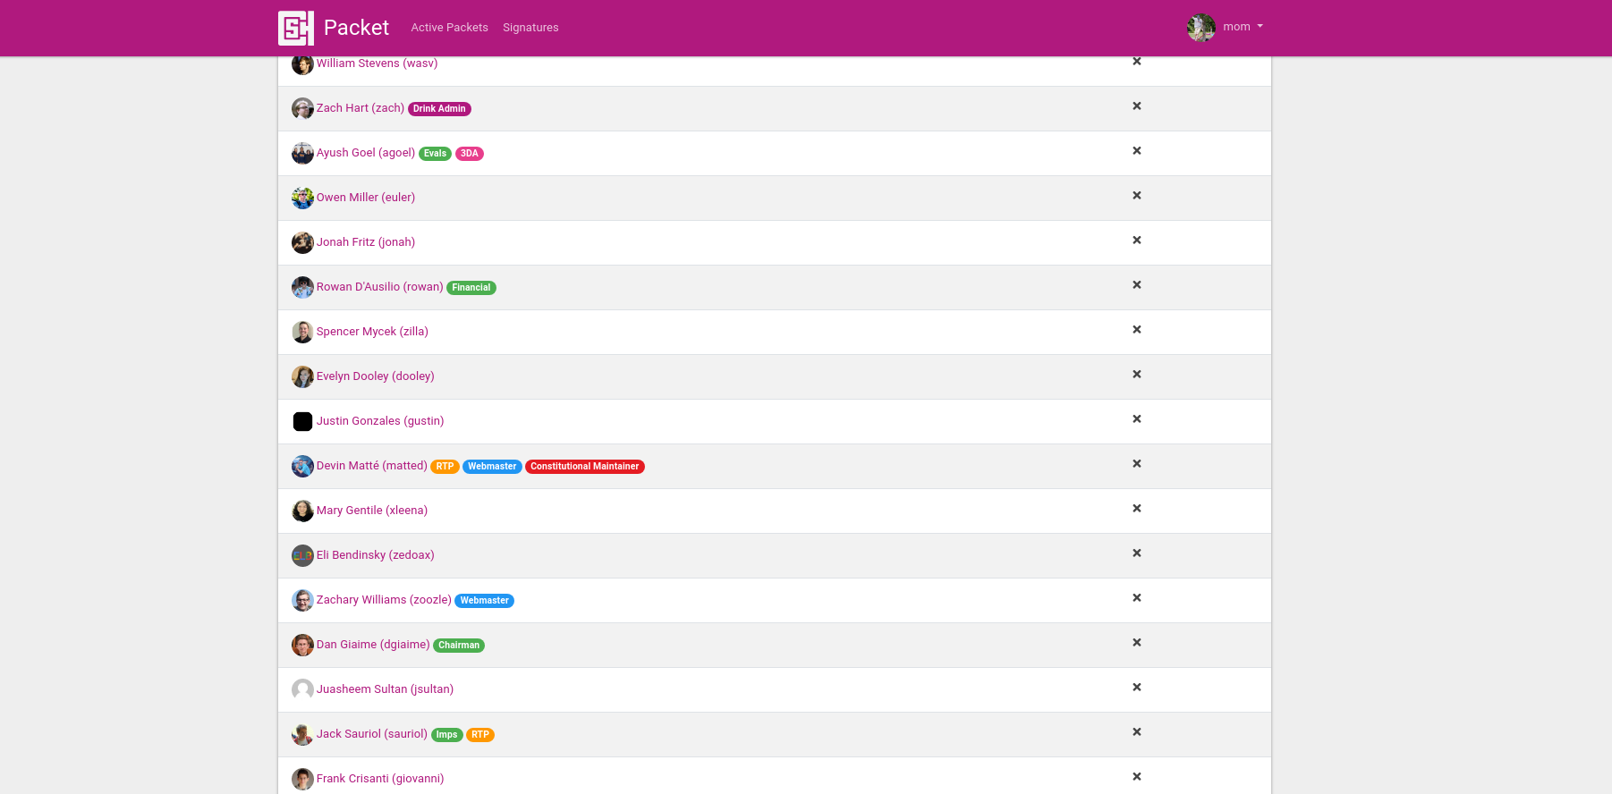Click the X mark in Juasheem Sultan row
The height and width of the screenshot is (794, 1612).
click(x=1137, y=688)
